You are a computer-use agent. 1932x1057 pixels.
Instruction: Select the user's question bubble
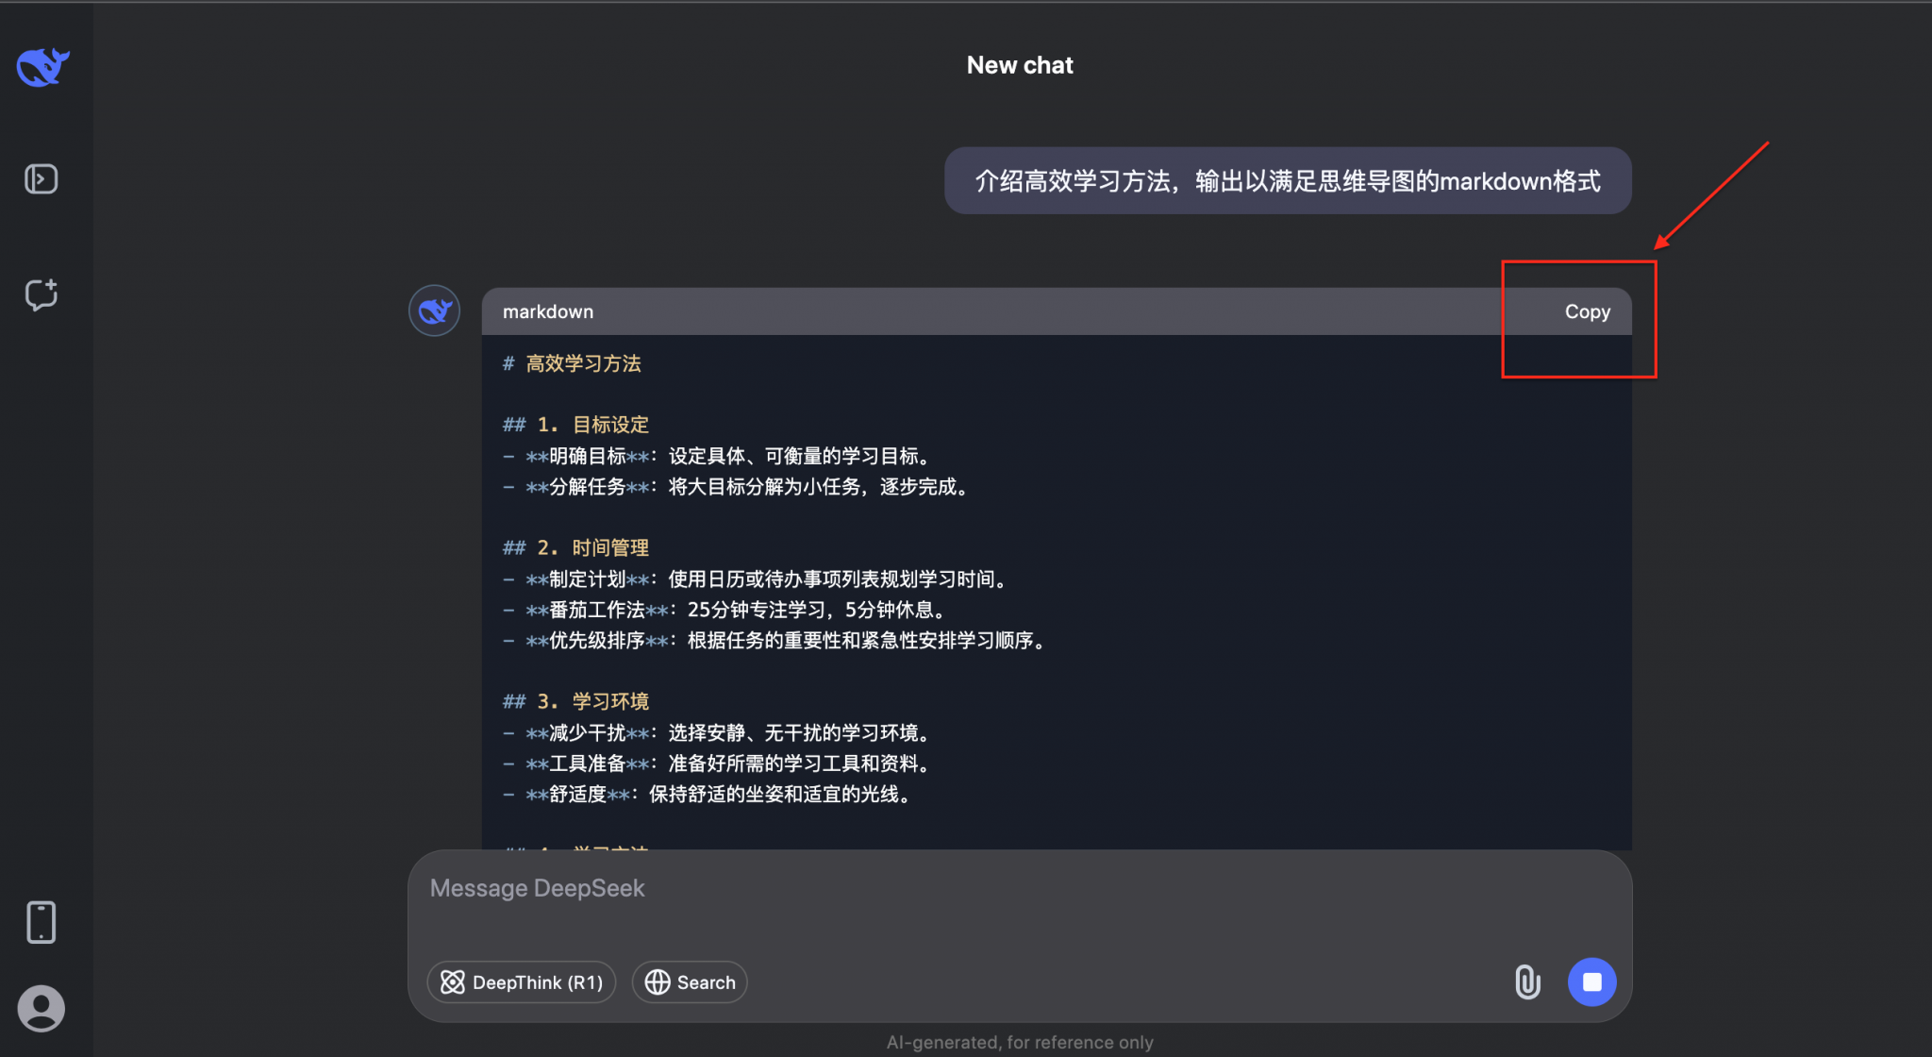1286,180
